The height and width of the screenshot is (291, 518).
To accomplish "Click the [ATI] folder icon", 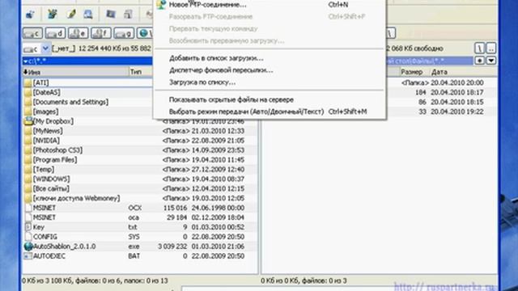I will [x=28, y=82].
